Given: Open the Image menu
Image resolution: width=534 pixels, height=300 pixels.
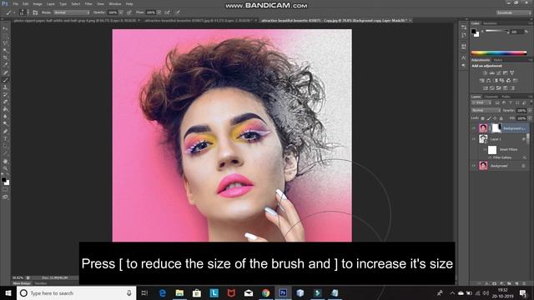Looking at the screenshot, I should (38, 3).
